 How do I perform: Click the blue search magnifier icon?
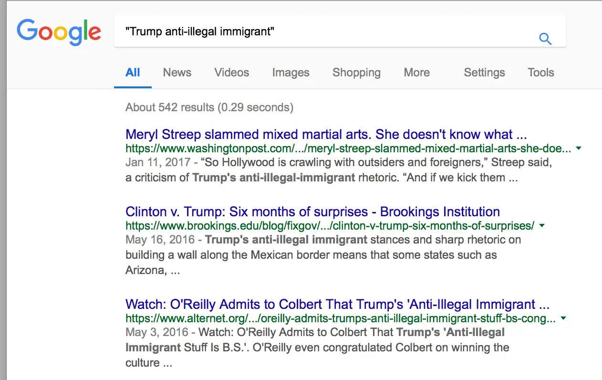pos(545,39)
